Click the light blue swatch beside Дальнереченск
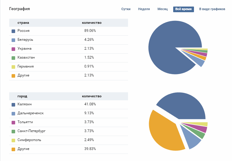This screenshot has width=232, height=161. click(x=13, y=113)
